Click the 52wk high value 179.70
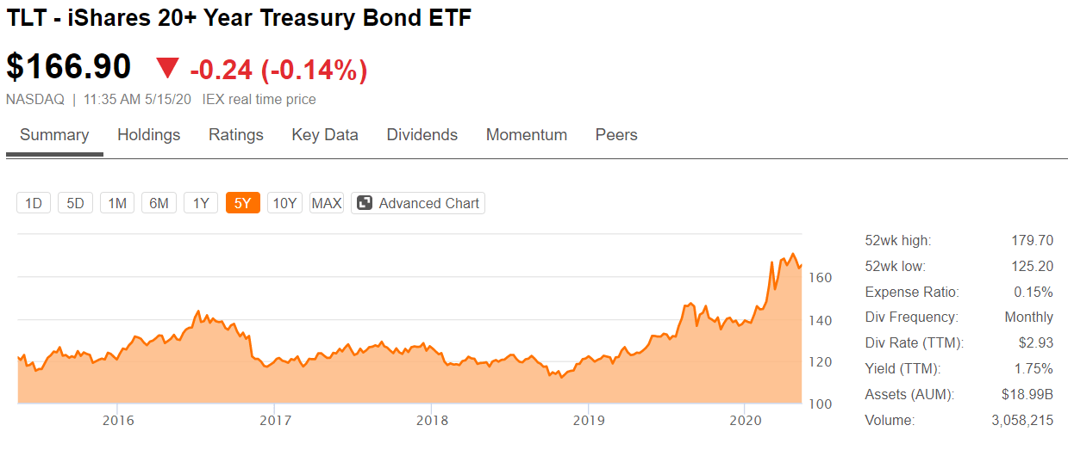 click(1032, 240)
